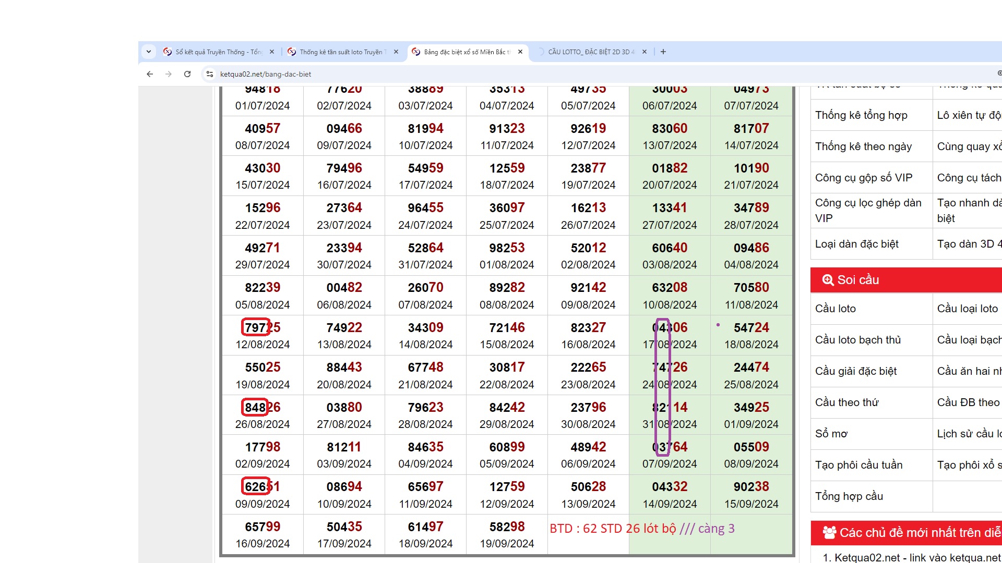Switch to CẦU LOTTO_ĐẶC BIỆT 2D 3D tab
The image size is (1002, 563).
[590, 52]
